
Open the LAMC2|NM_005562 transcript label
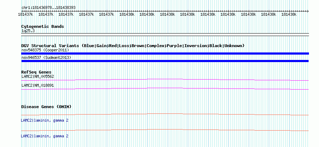(x=38, y=77)
